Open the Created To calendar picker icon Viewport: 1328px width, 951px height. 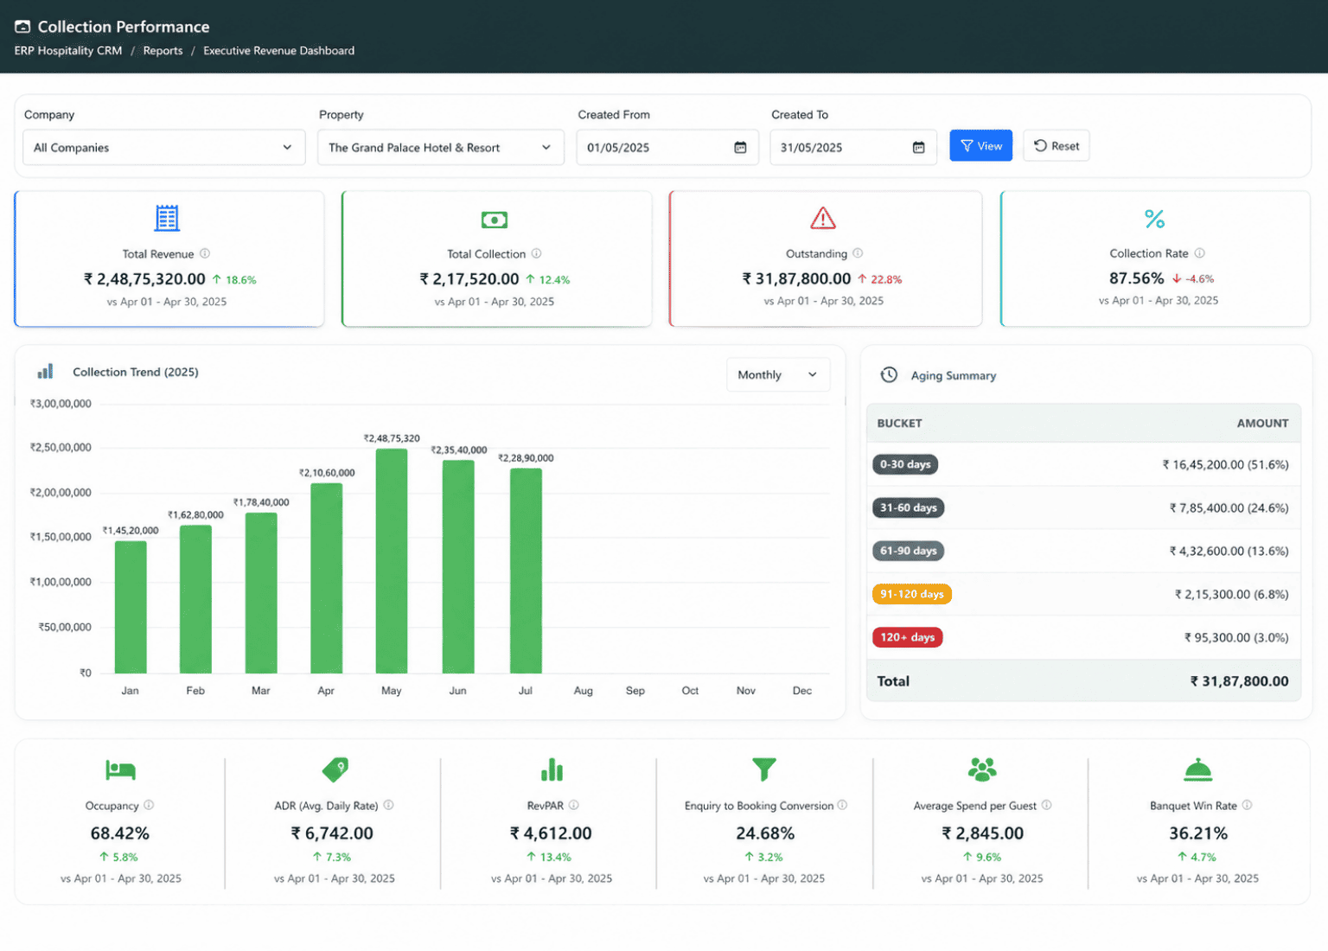[x=918, y=147]
